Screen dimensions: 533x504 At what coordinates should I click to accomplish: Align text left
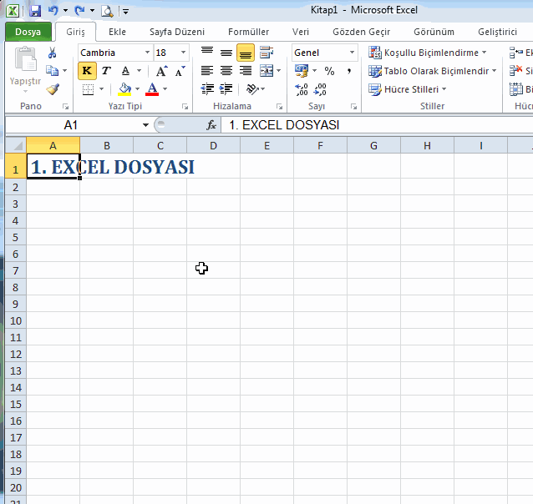click(207, 71)
